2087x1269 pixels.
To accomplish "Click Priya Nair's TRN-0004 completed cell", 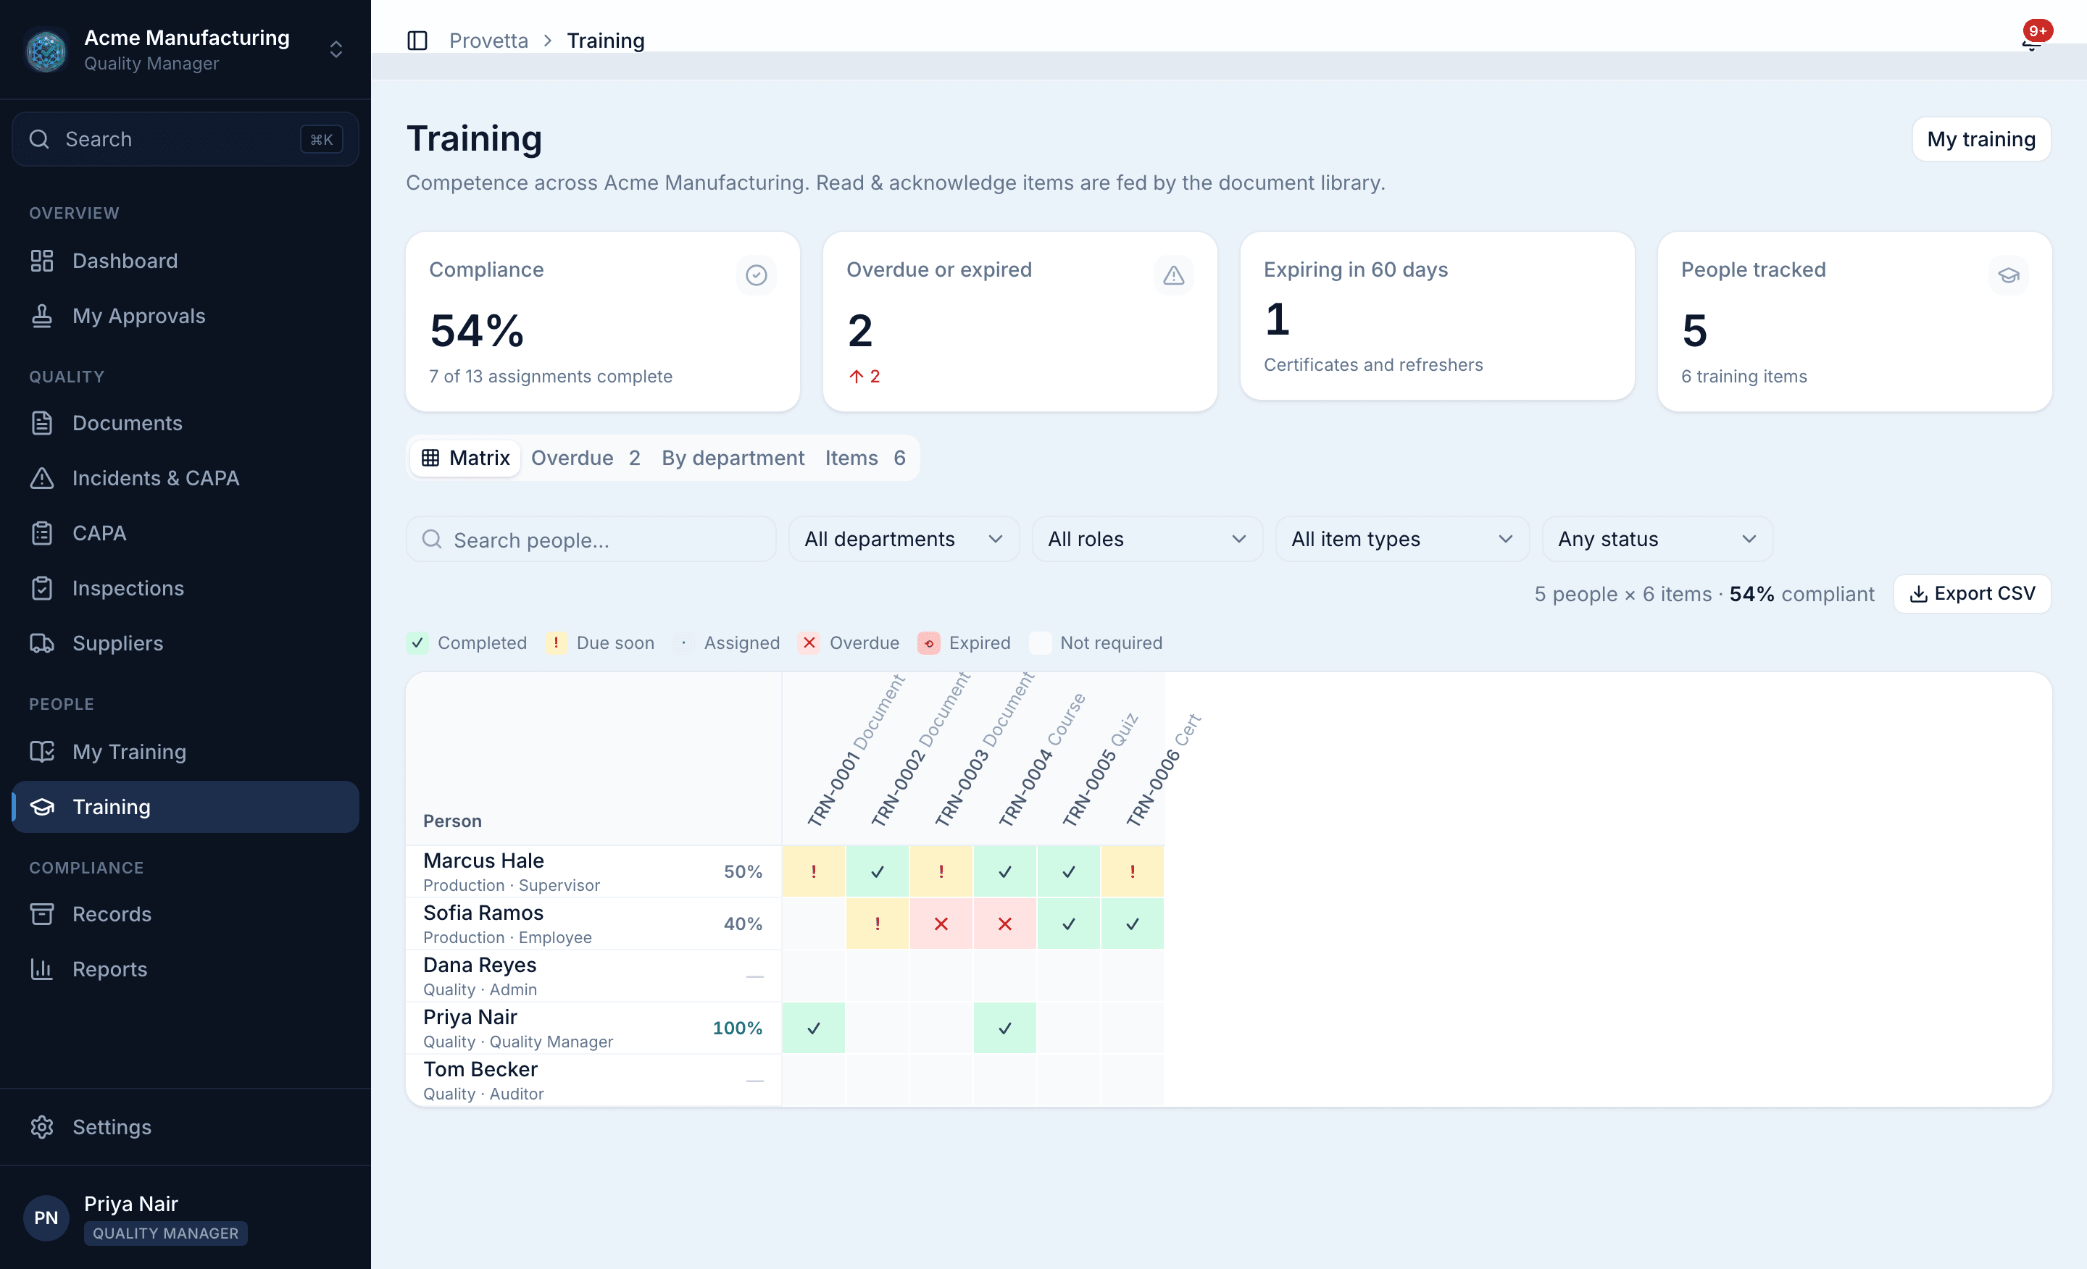I will pos(1004,1028).
